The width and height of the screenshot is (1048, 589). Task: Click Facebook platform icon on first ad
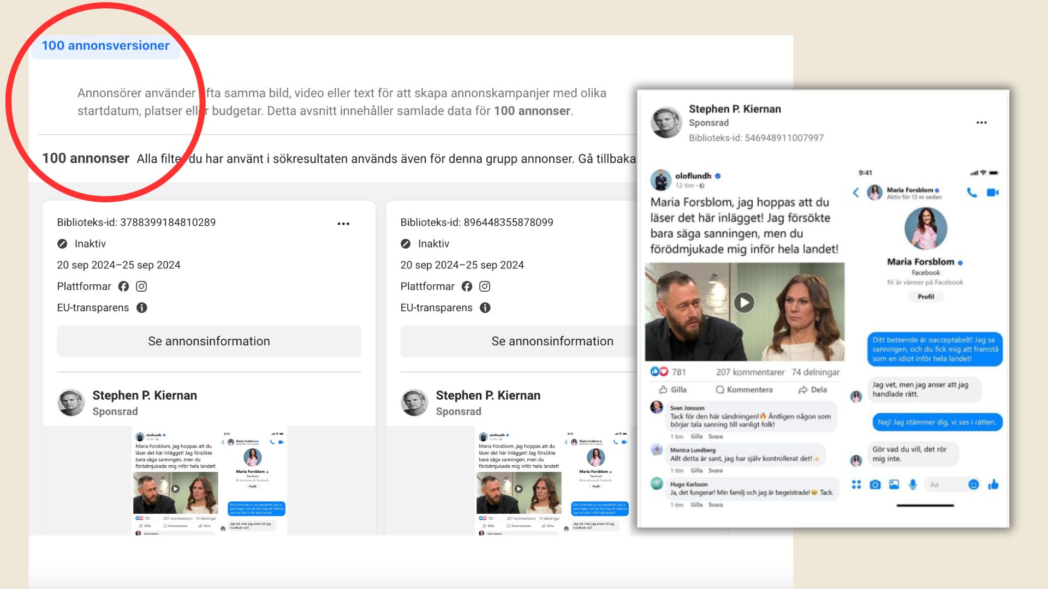(x=124, y=286)
